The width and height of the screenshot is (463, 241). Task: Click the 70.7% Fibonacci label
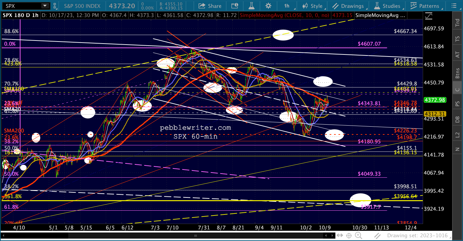(x=11, y=84)
